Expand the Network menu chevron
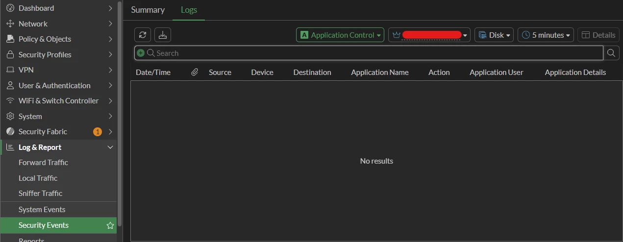Screen dimensions: 623x242 tap(110, 24)
